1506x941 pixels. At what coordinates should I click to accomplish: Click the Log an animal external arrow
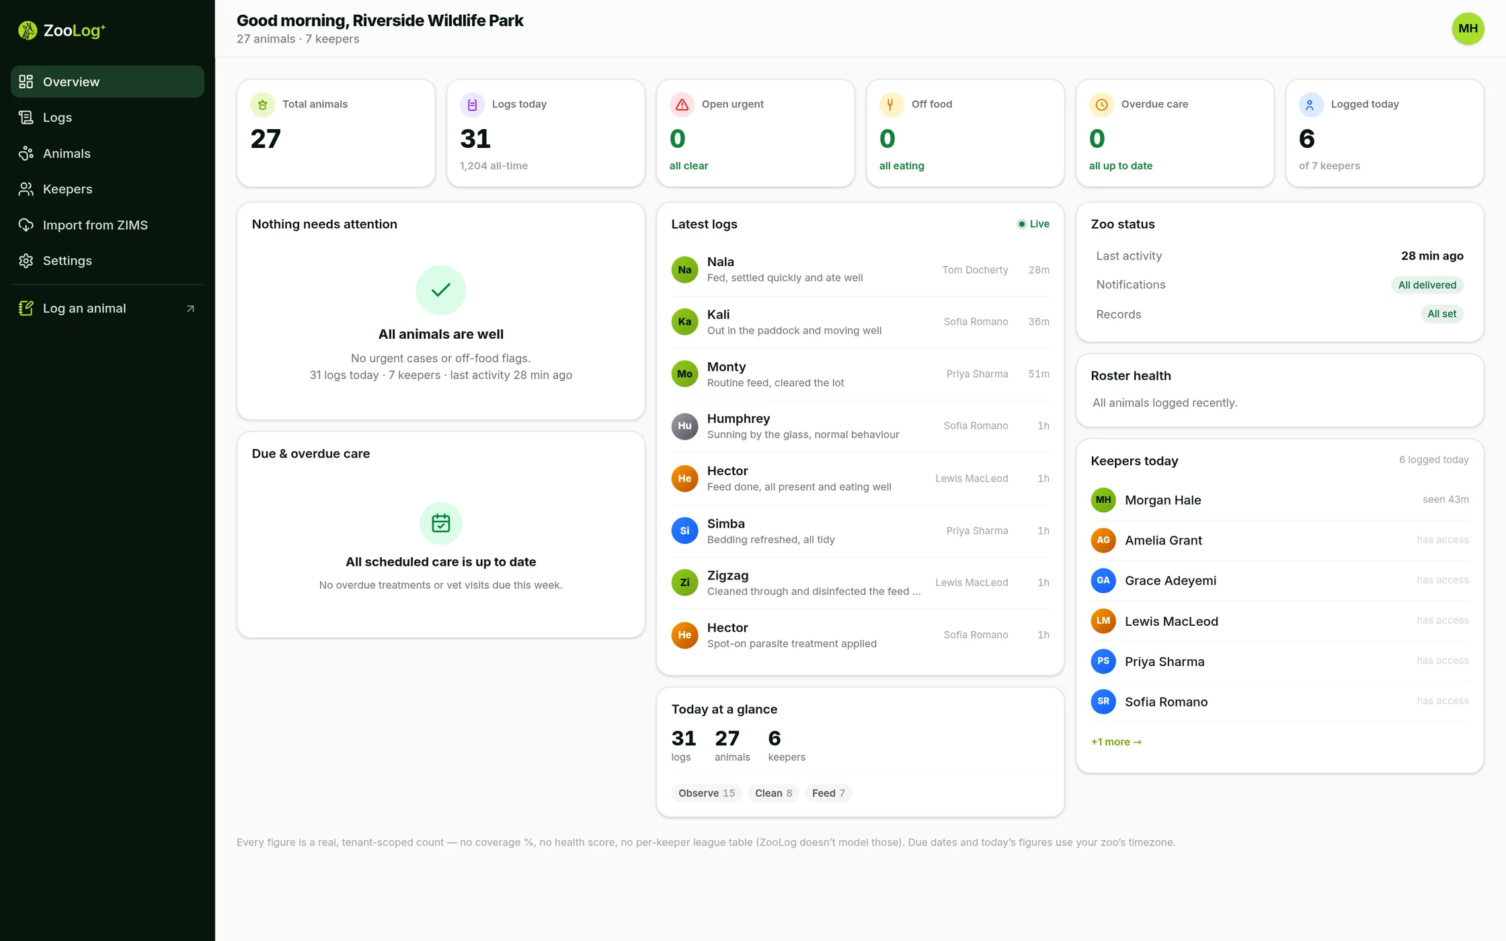(x=190, y=309)
